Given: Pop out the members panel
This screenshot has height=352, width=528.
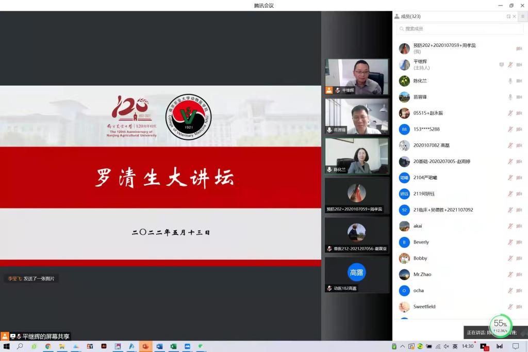Looking at the screenshot, I should point(508,17).
